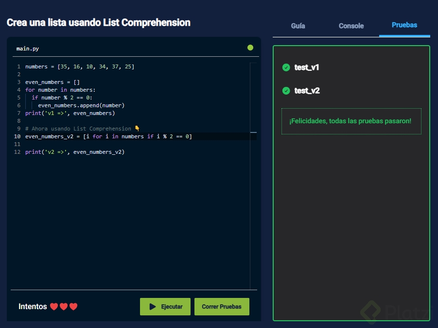The height and width of the screenshot is (328, 438).
Task: Click the test_v2 result label
Action: pos(307,91)
